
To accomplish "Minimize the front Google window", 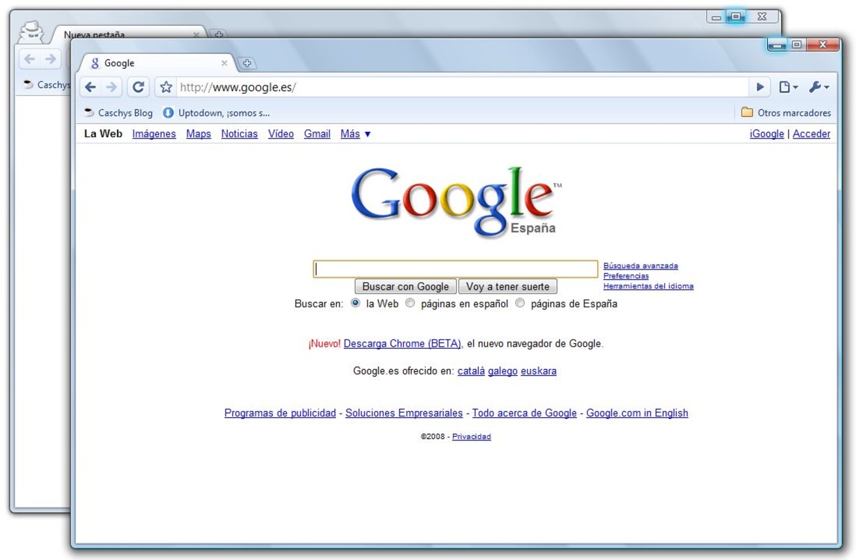I will (x=778, y=45).
